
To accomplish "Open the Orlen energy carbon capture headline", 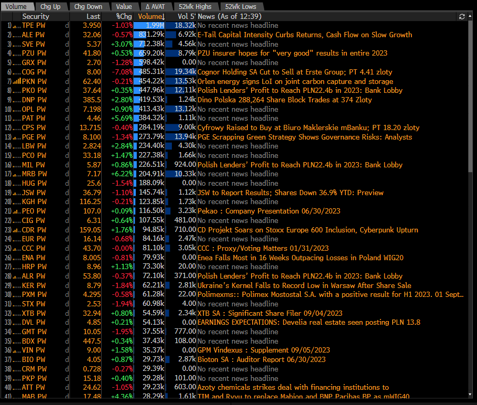I will pyautogui.click(x=296, y=82).
